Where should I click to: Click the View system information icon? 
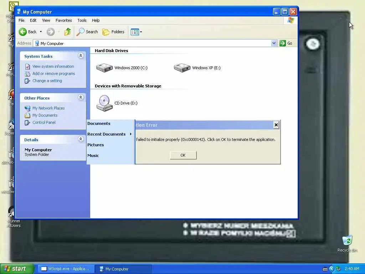[27, 67]
